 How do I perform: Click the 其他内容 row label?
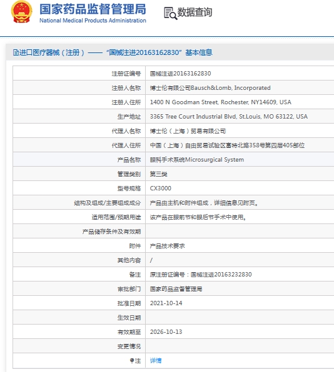[x=129, y=260]
